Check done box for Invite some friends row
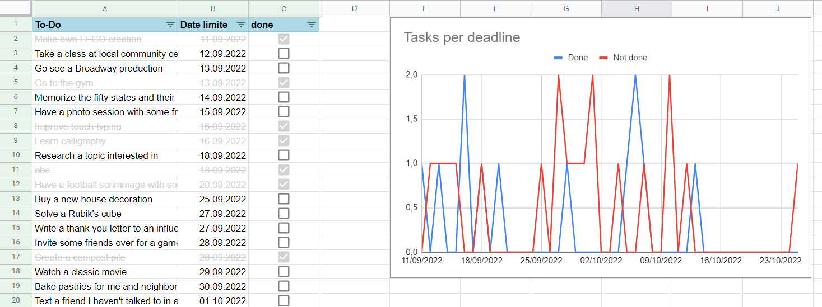Screen dimensions: 822x307 point(284,243)
